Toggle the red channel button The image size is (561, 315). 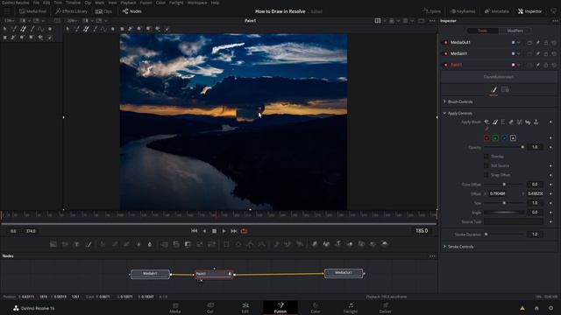point(487,138)
